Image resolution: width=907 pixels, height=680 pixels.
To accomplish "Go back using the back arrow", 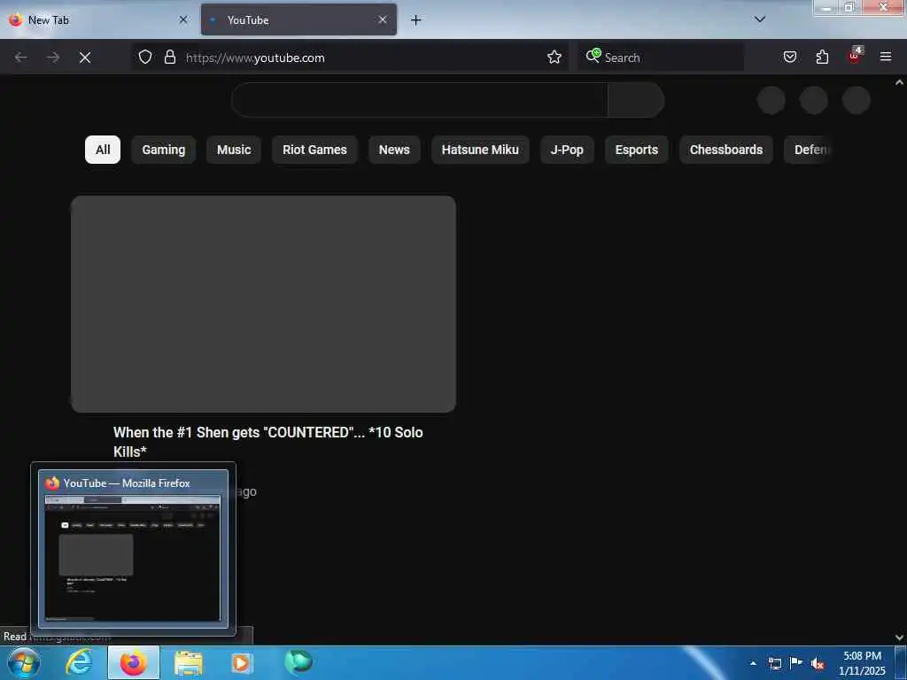I will pyautogui.click(x=21, y=58).
